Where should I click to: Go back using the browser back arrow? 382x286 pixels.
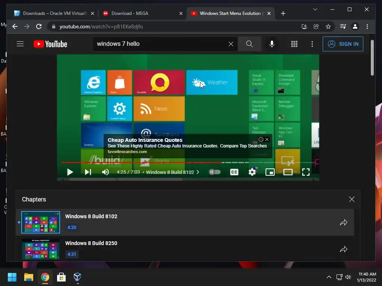tap(15, 26)
